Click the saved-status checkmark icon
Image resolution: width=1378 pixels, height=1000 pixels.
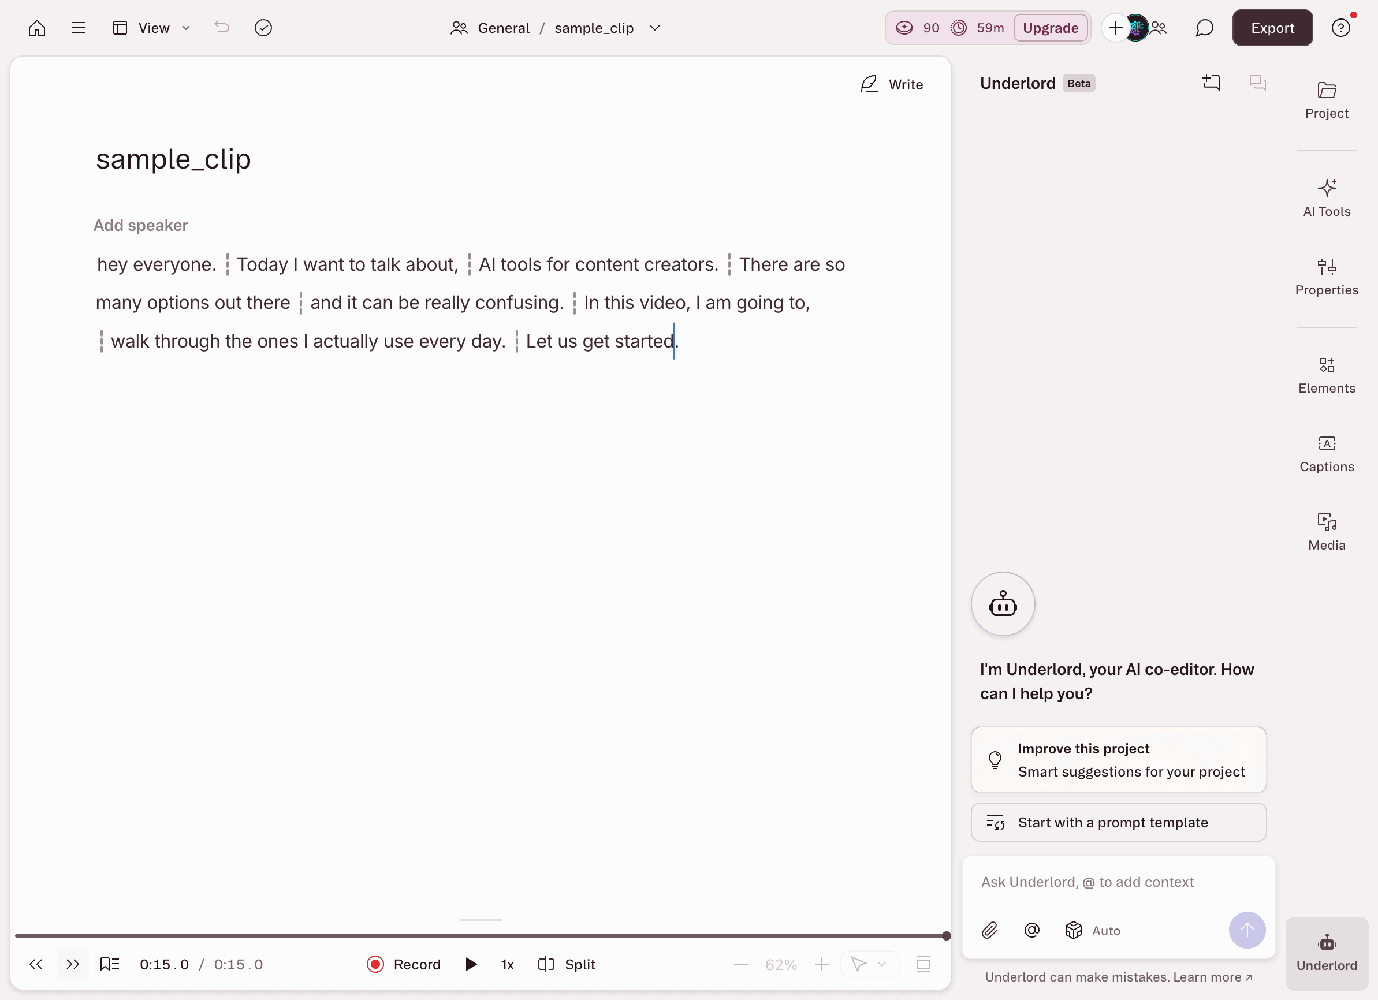coord(263,28)
